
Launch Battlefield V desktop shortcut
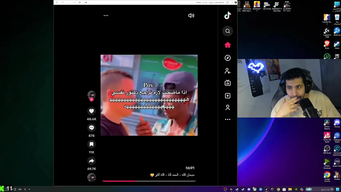click(x=257, y=7)
